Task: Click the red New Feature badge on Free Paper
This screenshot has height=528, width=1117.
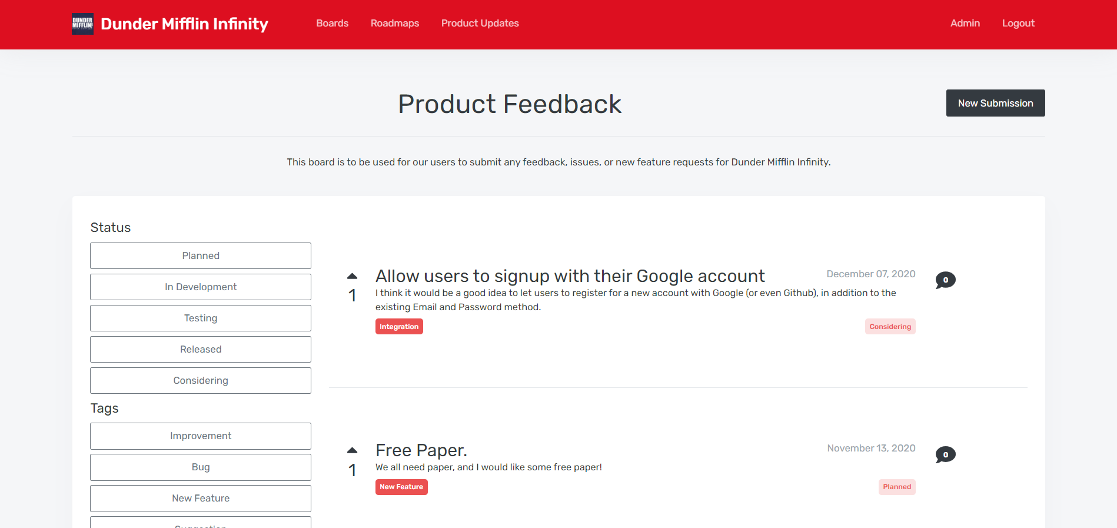Action: (401, 487)
